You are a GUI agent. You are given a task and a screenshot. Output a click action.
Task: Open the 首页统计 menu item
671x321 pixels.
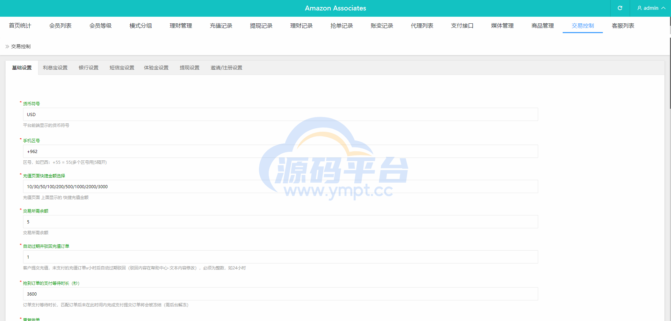tap(20, 26)
